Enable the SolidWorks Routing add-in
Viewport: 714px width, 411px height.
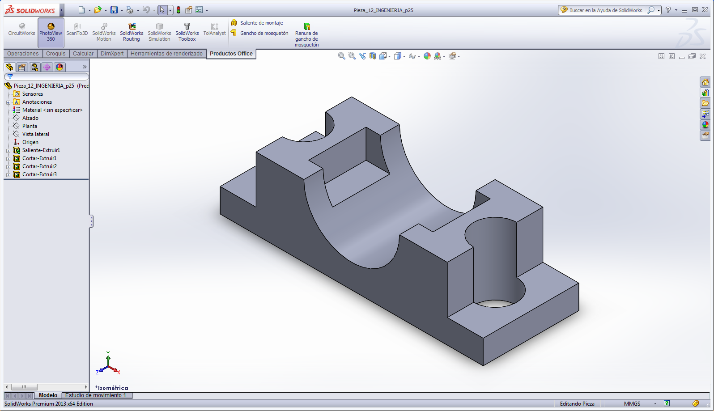tap(132, 32)
